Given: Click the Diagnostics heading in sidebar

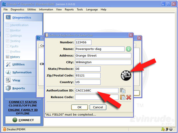Looking at the screenshot, I should coord(22,17).
